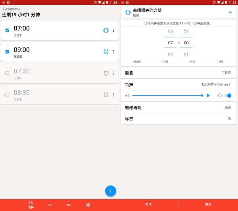Open the list view icon in bottom bar

pyautogui.click(x=69, y=205)
